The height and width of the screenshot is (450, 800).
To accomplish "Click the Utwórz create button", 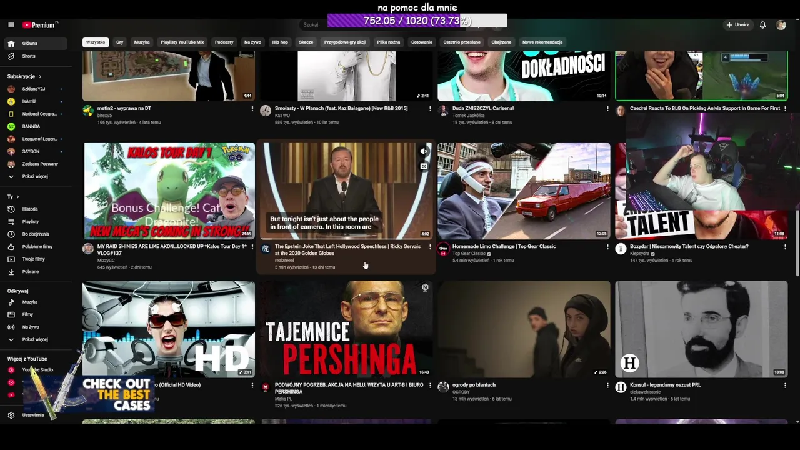I will tap(737, 25).
